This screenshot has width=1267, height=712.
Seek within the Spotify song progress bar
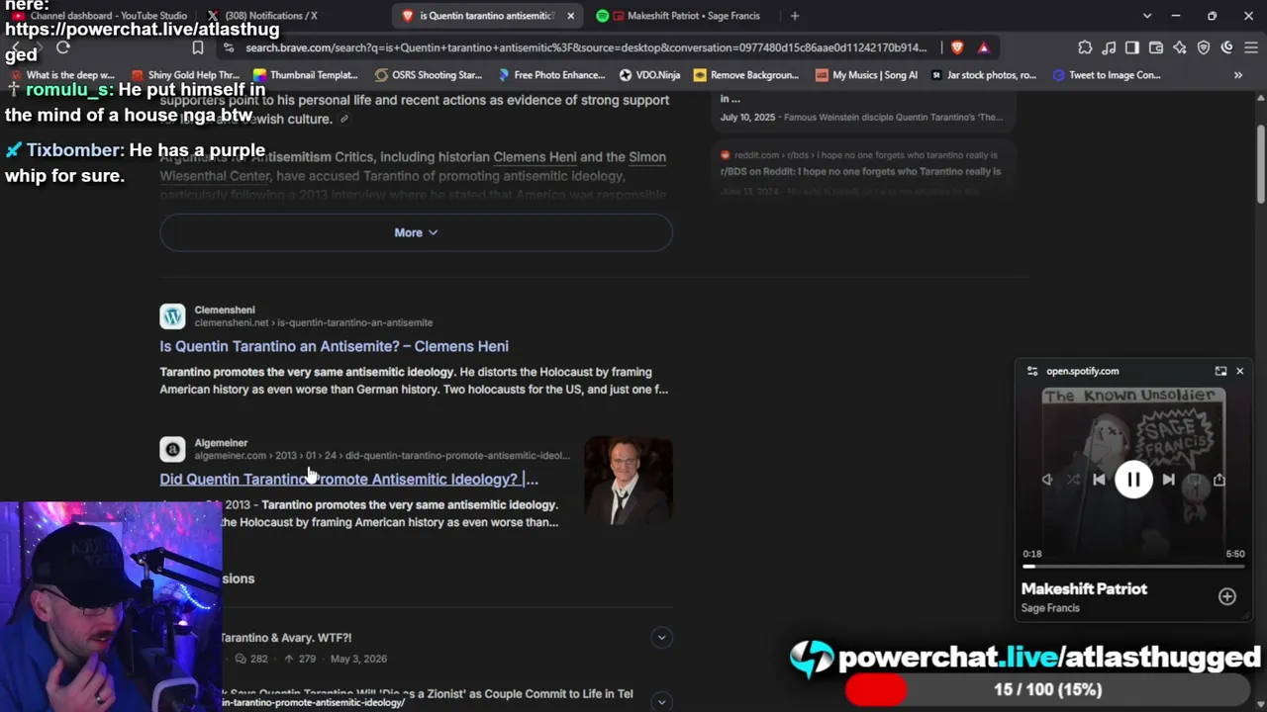pyautogui.click(x=1133, y=567)
